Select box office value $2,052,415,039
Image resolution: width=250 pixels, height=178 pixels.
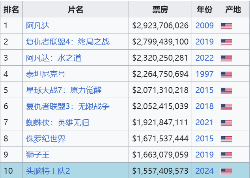[160, 106]
